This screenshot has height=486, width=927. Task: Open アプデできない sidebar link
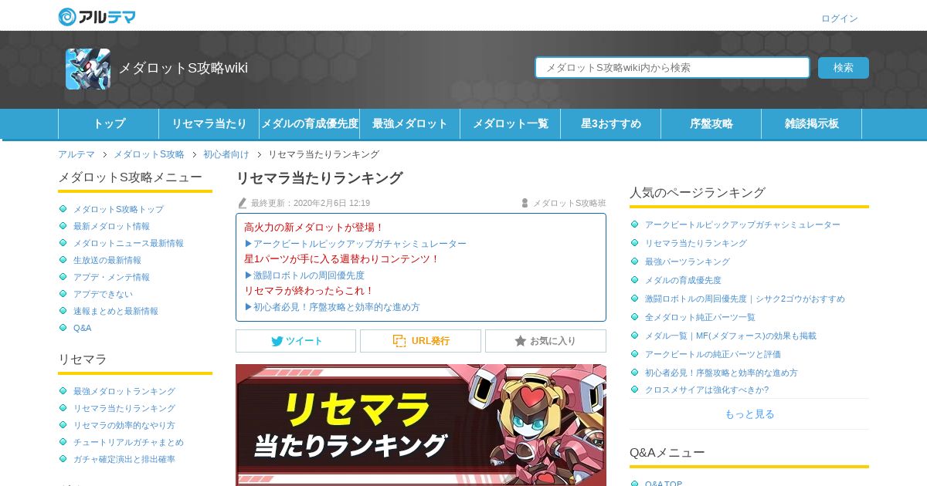click(103, 294)
